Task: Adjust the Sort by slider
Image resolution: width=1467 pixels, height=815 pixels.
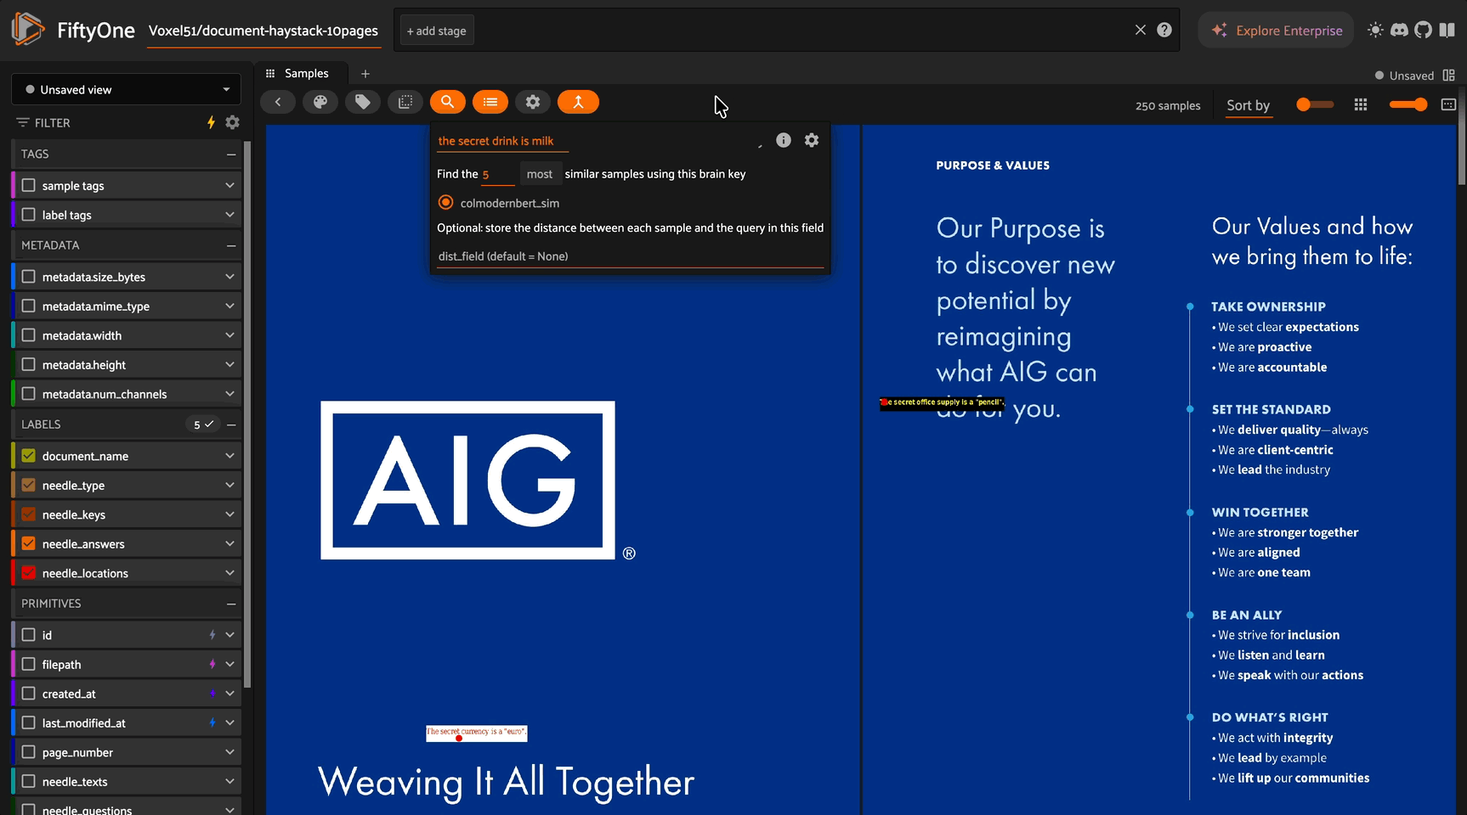Action: click(x=1315, y=104)
